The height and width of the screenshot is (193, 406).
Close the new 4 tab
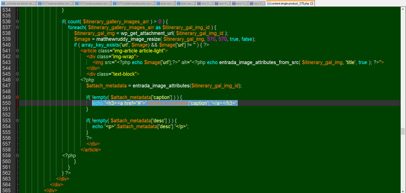tap(228, 4)
